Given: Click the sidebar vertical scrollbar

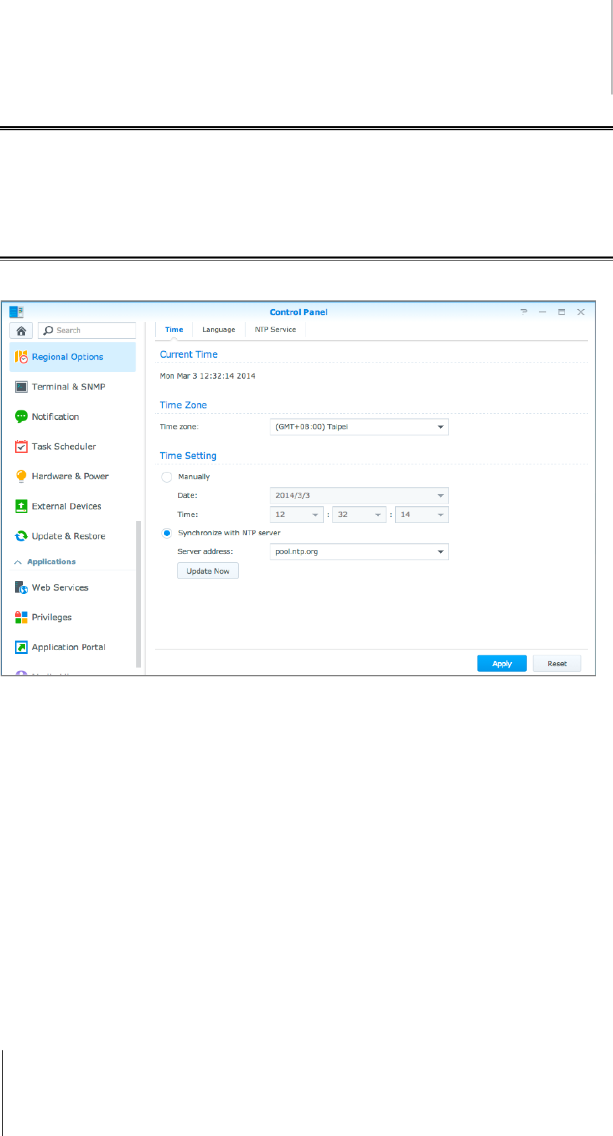Looking at the screenshot, I should [x=139, y=594].
